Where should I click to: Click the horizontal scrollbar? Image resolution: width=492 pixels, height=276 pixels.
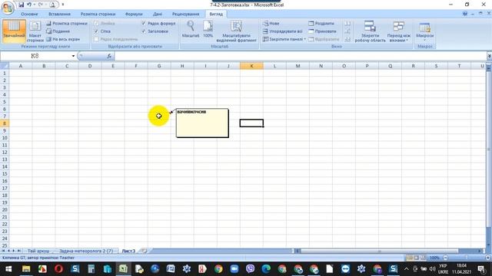click(x=388, y=251)
